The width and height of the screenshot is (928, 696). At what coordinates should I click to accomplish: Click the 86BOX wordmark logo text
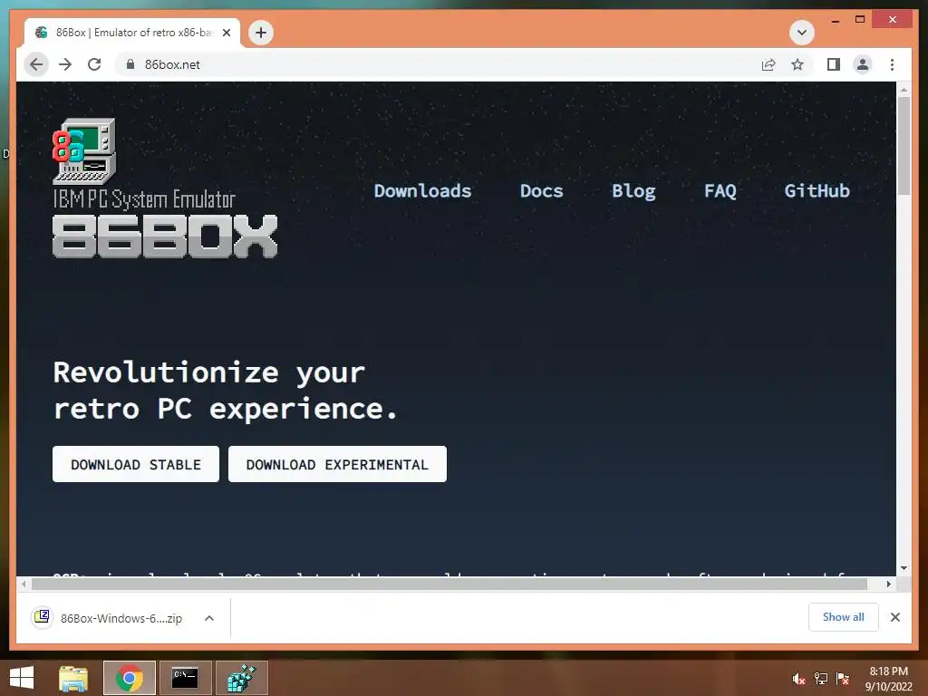point(165,237)
